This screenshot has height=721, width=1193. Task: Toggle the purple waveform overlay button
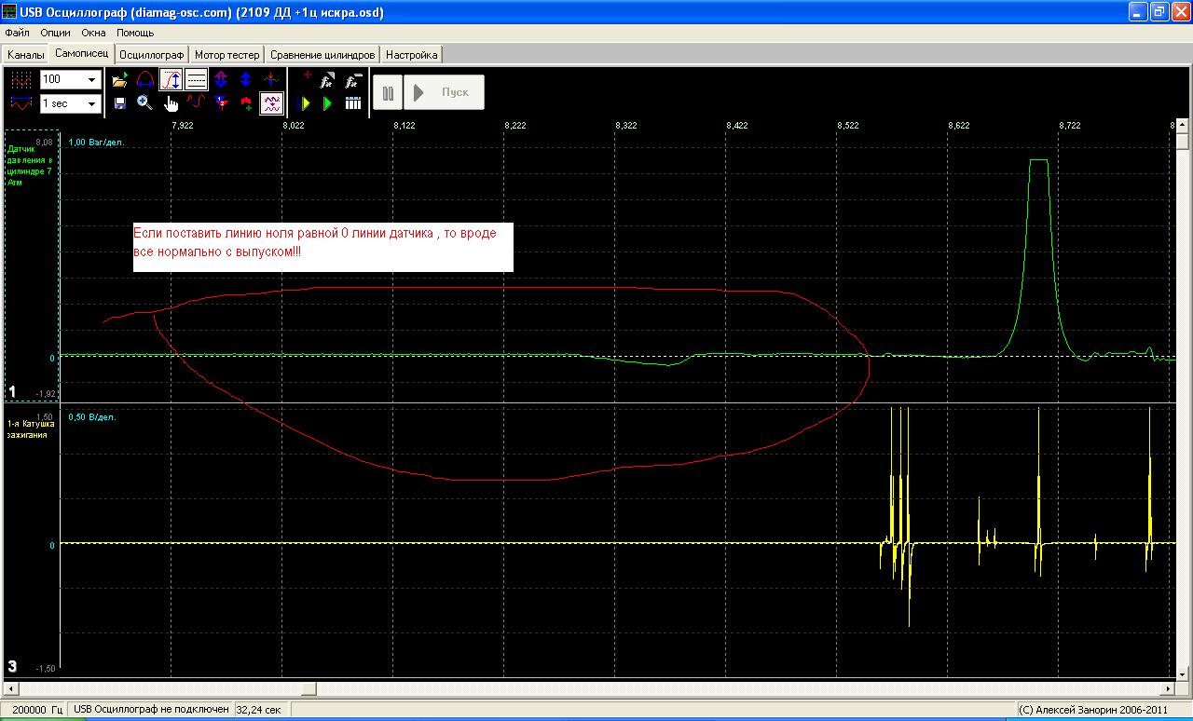[x=271, y=103]
